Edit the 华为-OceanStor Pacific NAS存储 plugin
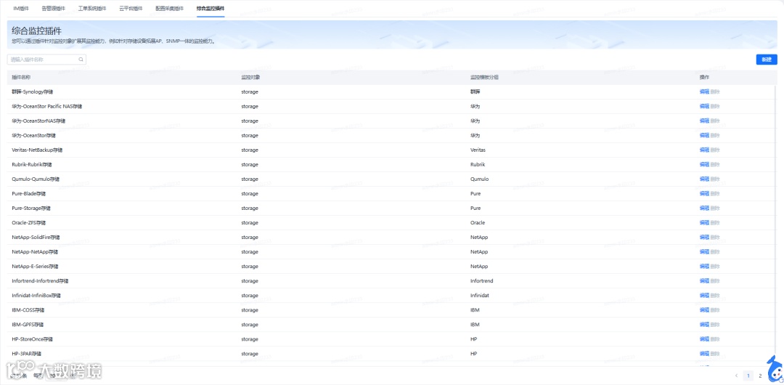Screen dimensions: 784x385 pyautogui.click(x=704, y=107)
